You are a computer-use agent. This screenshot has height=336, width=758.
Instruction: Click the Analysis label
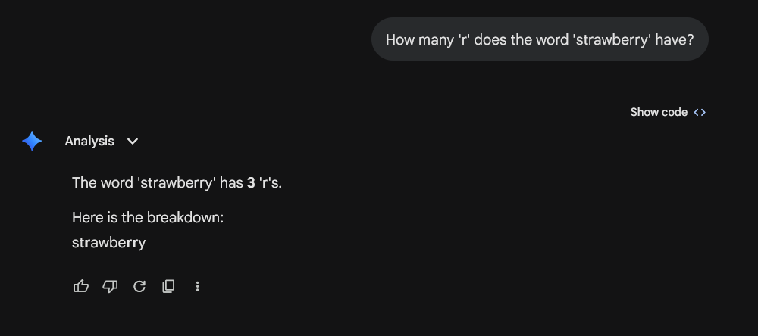point(89,142)
